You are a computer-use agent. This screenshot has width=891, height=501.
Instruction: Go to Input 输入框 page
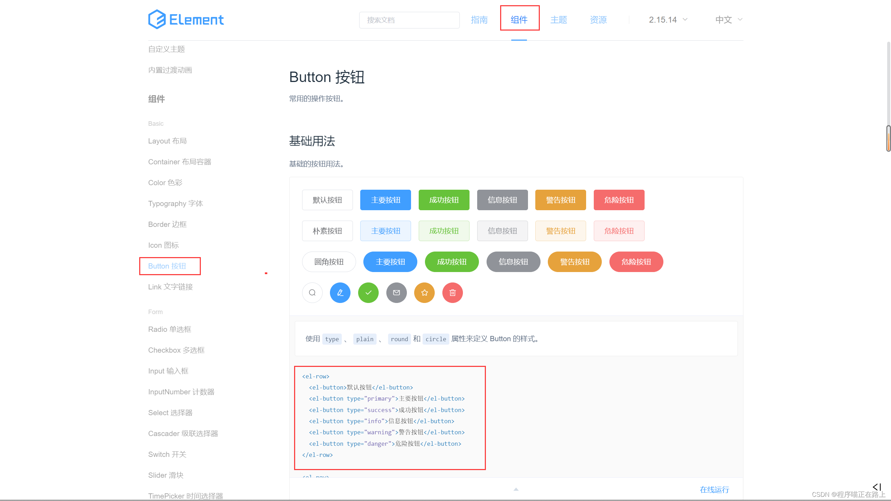[168, 371]
